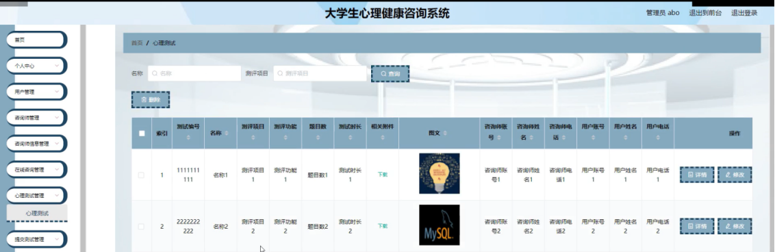Expand 咨询师管理 sidebar menu

36,118
